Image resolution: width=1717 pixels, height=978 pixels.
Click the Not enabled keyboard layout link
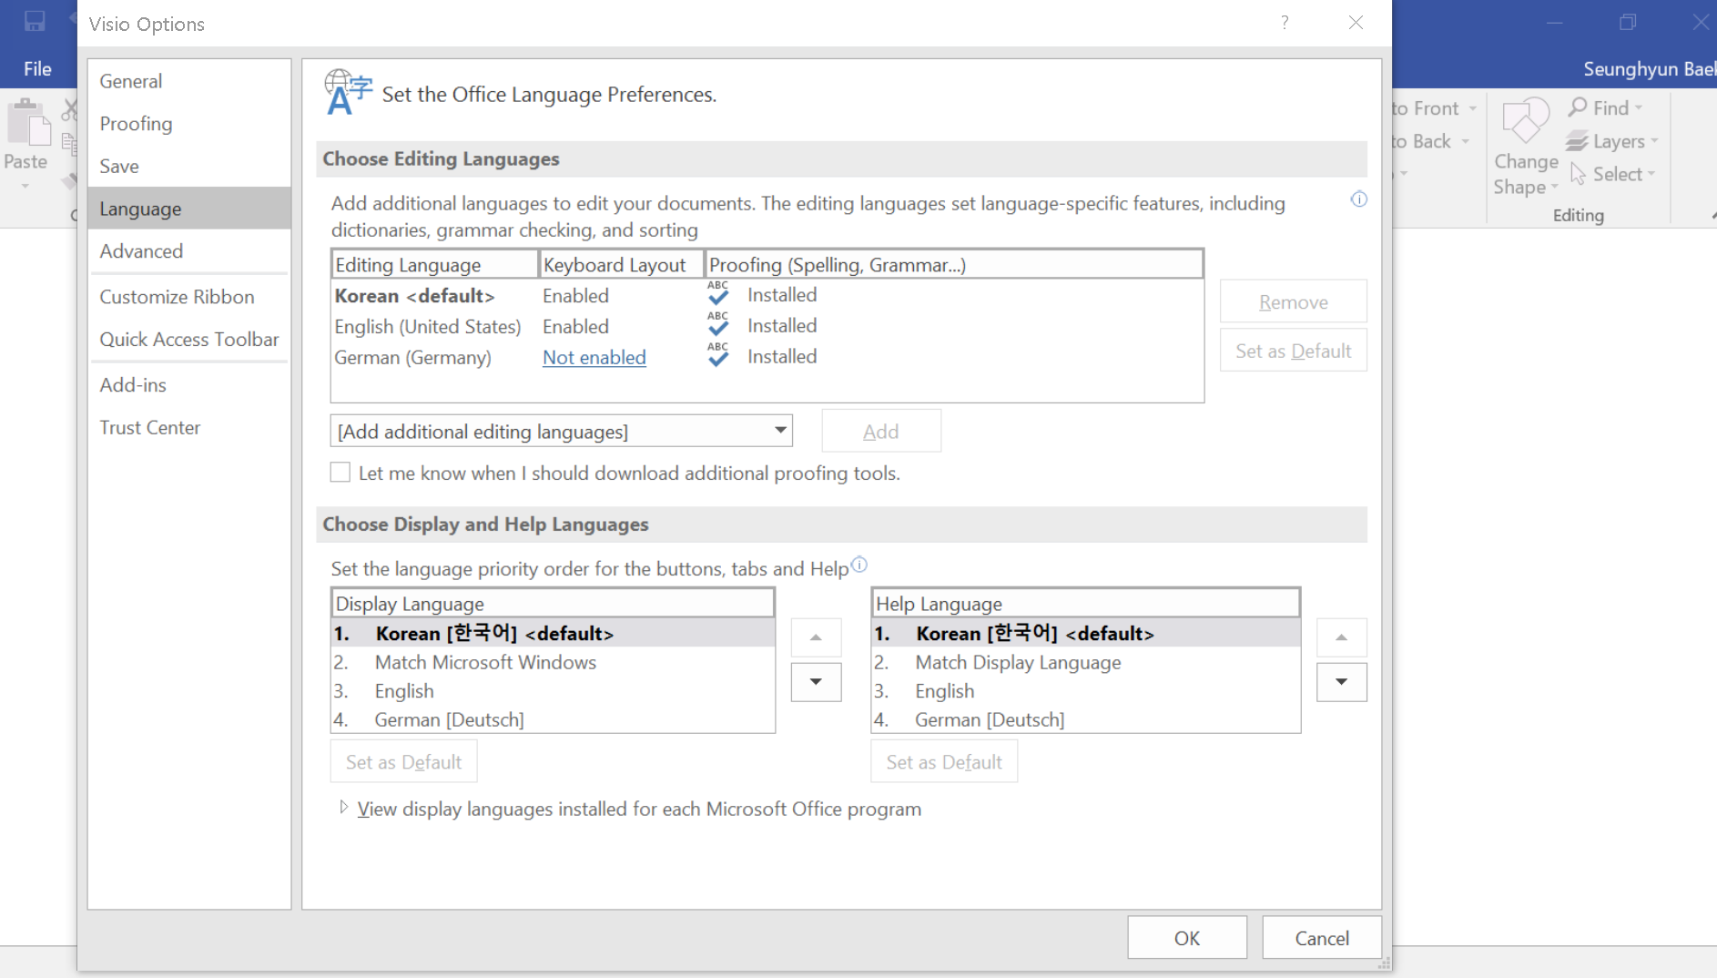point(594,358)
